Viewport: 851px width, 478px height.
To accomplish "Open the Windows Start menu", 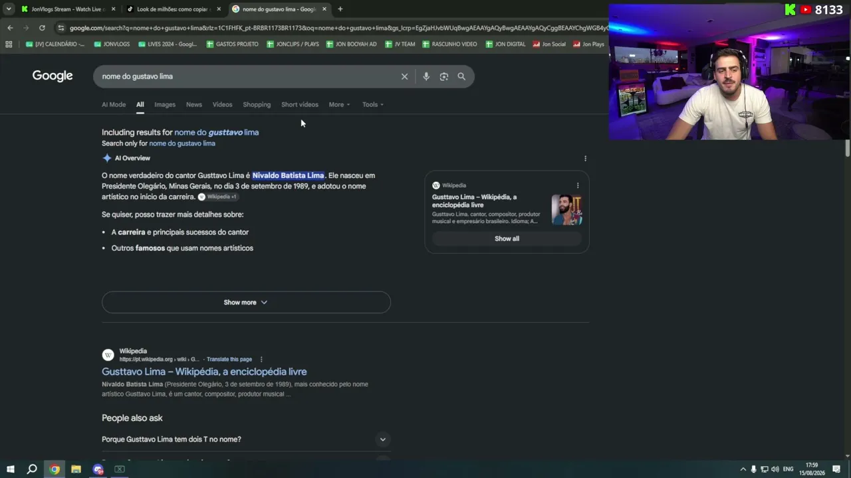I will [11, 469].
